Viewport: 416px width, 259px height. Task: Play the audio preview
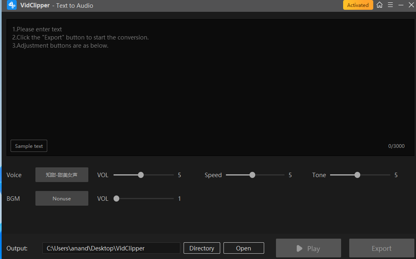coord(308,248)
